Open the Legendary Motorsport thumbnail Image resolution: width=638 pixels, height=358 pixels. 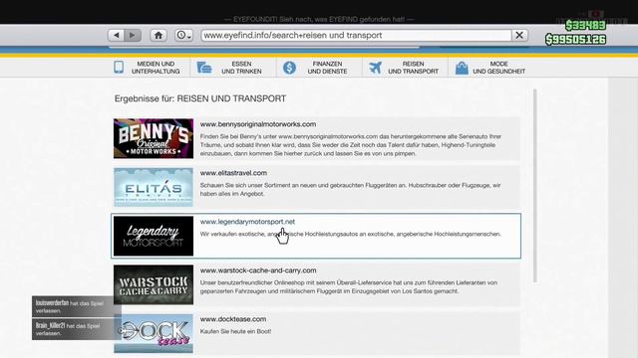154,236
